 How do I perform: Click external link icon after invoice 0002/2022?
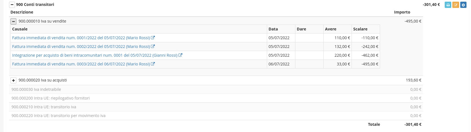tap(153, 47)
